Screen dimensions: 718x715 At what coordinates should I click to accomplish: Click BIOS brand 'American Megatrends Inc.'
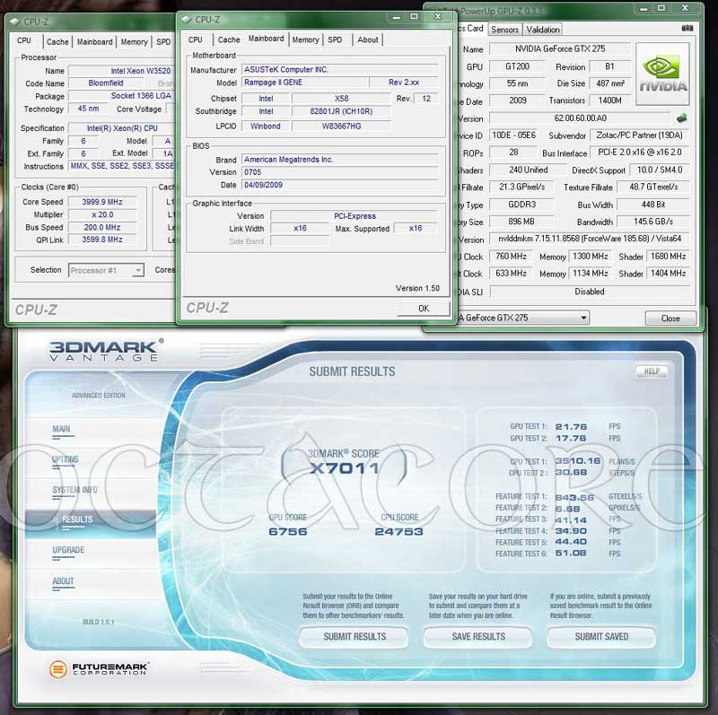click(340, 160)
